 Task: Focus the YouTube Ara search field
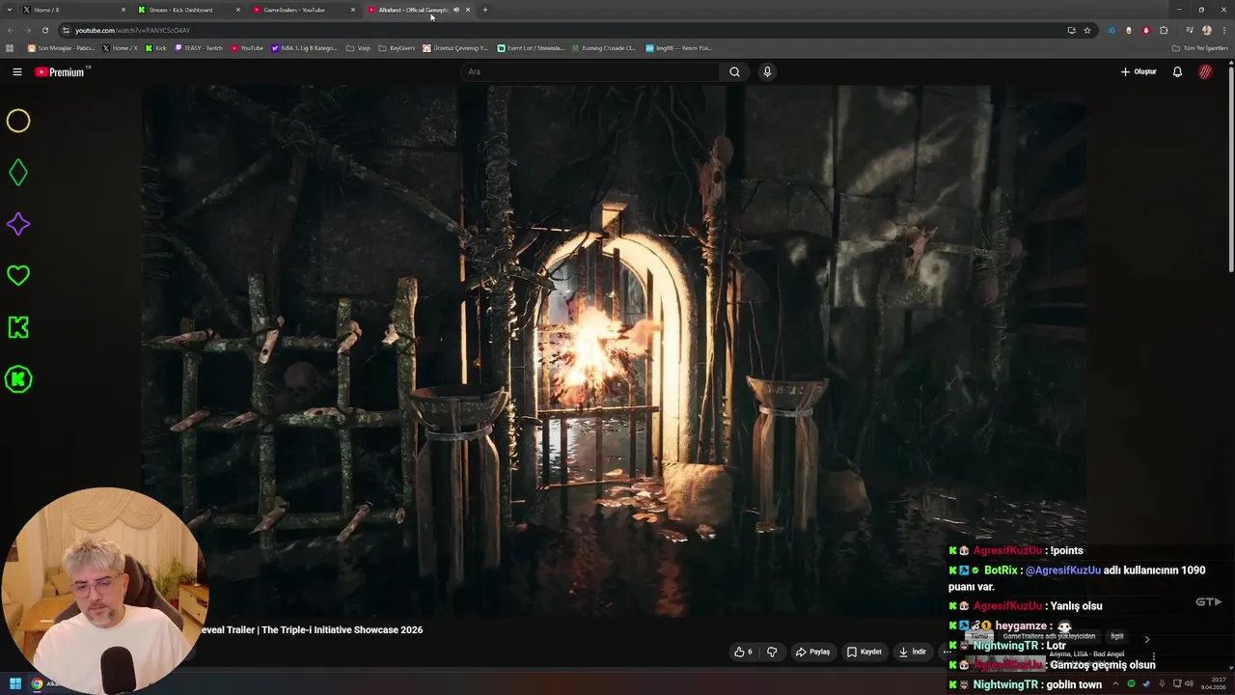tap(590, 71)
